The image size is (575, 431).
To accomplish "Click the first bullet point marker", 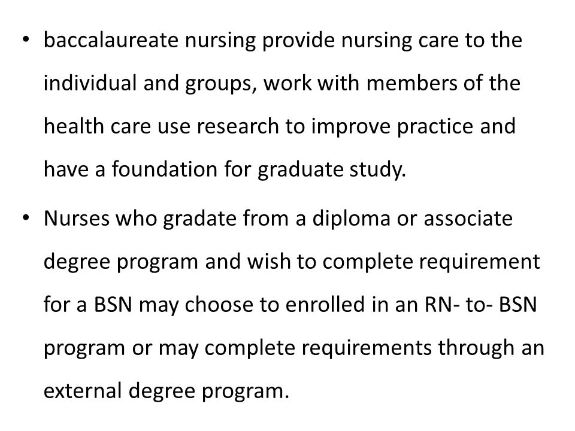I will click(x=25, y=40).
